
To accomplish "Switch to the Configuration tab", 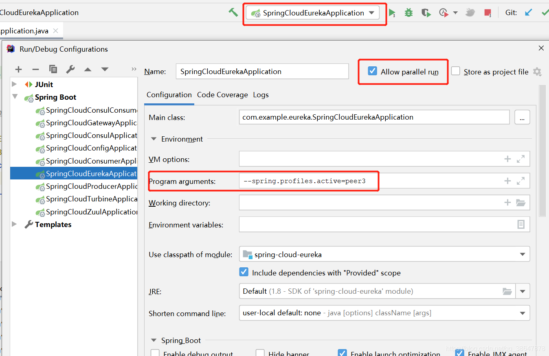I will (169, 95).
